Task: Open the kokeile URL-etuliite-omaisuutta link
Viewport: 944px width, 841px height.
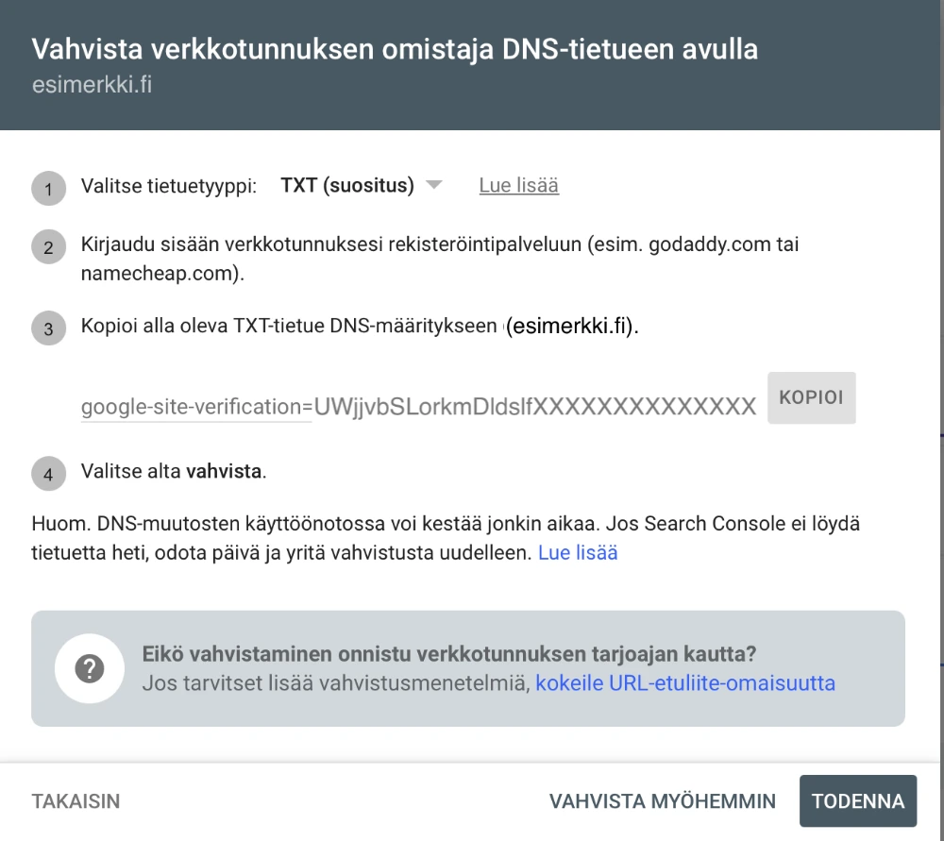Action: point(685,683)
